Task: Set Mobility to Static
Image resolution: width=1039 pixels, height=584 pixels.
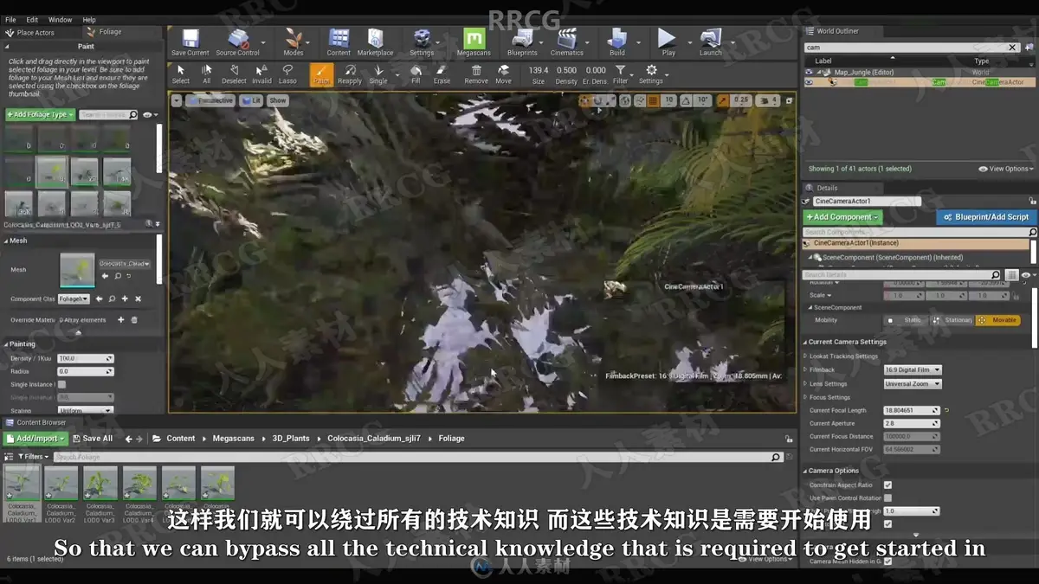Action: [x=905, y=320]
